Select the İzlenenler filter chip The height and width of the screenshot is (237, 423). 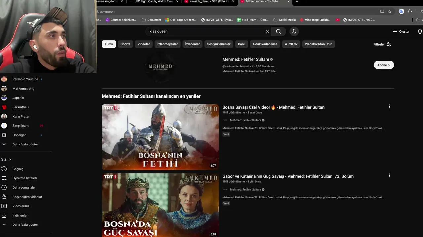[x=192, y=44]
